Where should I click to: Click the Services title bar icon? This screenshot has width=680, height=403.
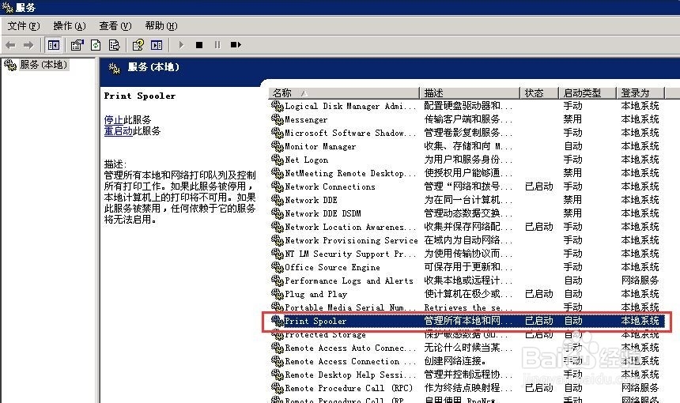[x=7, y=7]
